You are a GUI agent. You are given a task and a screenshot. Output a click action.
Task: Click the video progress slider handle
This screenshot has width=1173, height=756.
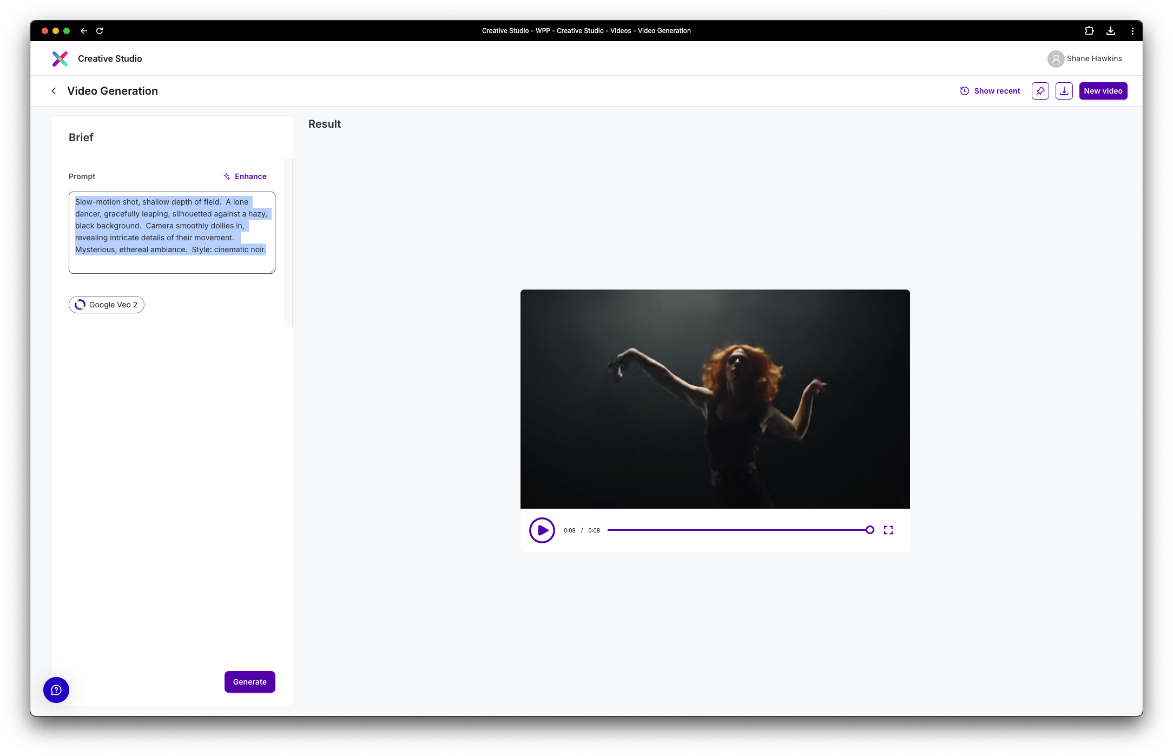(x=869, y=530)
